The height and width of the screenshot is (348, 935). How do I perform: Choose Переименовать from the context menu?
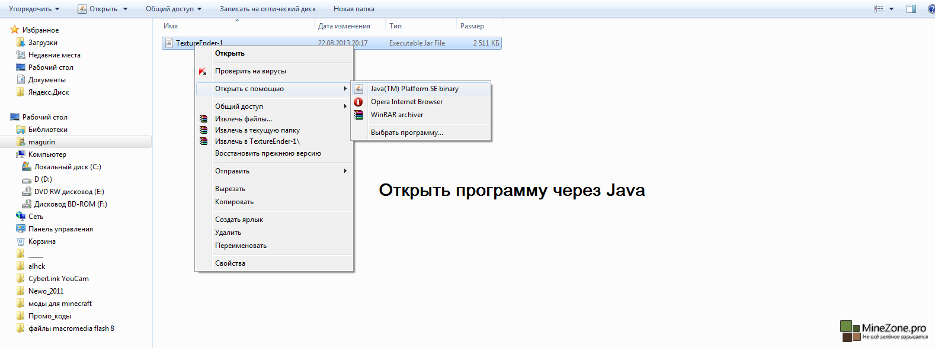tap(241, 246)
